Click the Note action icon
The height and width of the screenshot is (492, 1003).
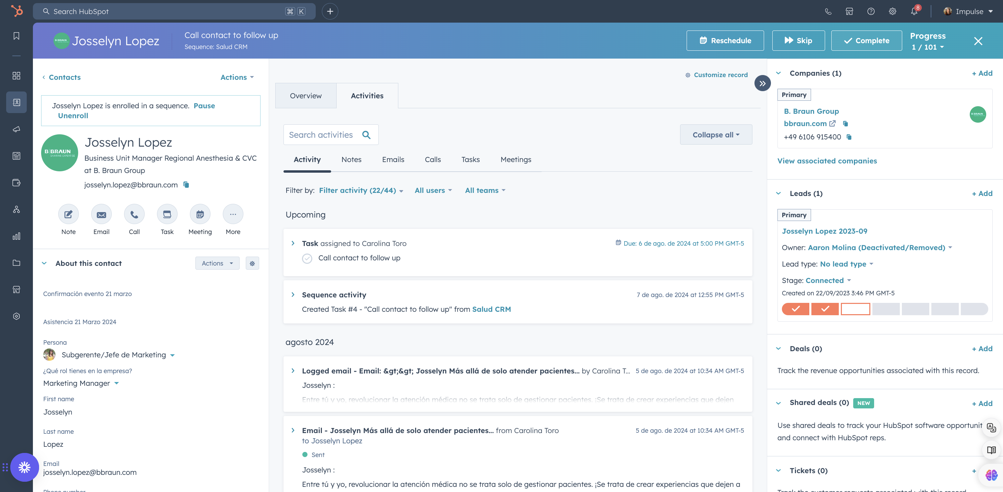click(x=68, y=214)
